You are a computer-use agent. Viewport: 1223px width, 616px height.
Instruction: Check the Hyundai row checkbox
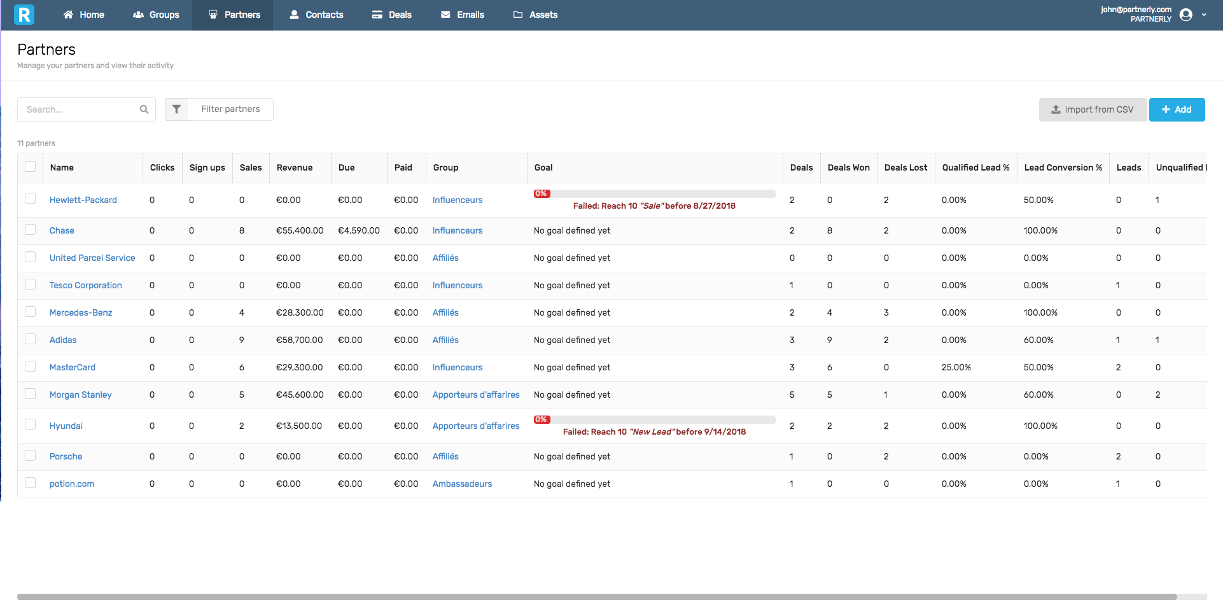pos(30,424)
